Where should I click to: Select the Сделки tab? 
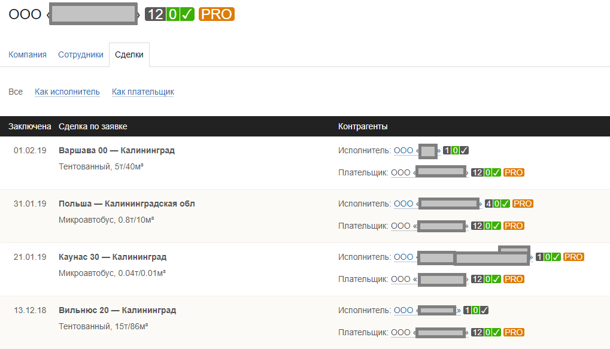[129, 54]
